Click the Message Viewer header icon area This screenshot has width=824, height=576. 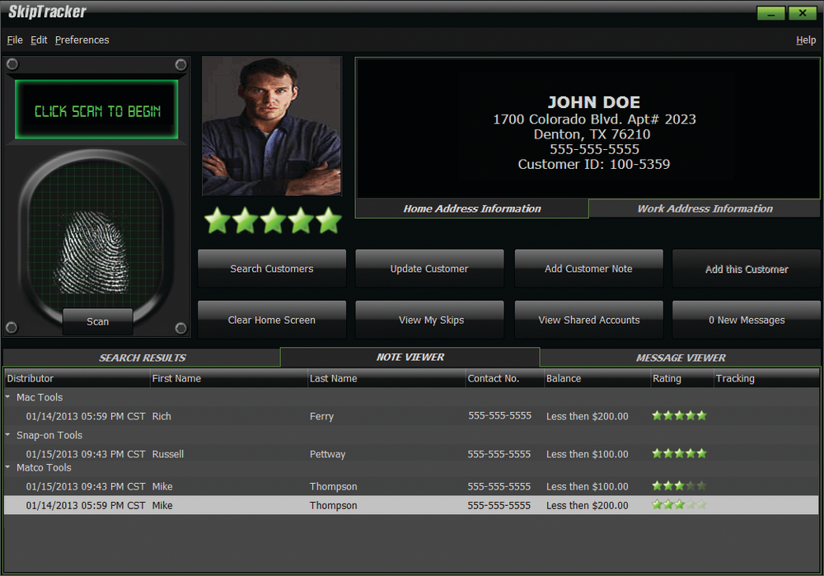(680, 358)
